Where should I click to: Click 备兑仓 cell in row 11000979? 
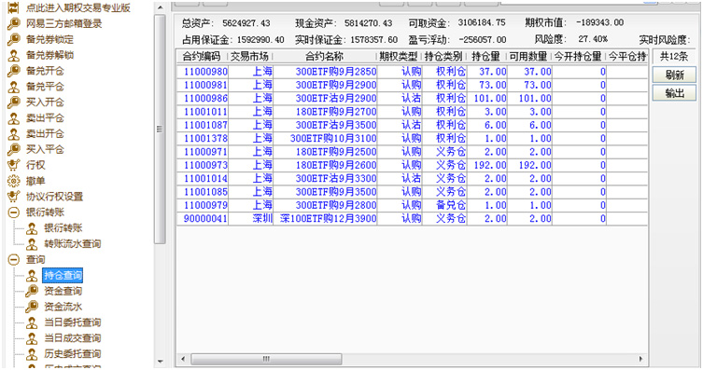coord(444,205)
